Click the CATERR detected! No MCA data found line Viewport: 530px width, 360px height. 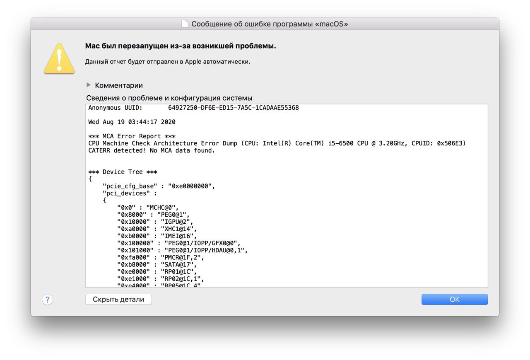pos(152,150)
